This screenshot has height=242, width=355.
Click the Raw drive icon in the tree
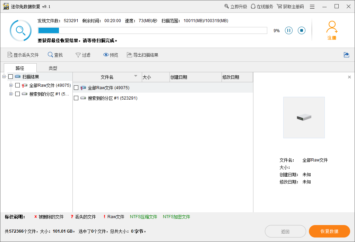tap(25, 85)
